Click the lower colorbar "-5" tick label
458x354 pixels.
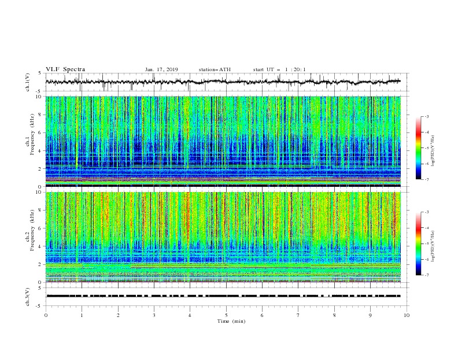[427, 244]
